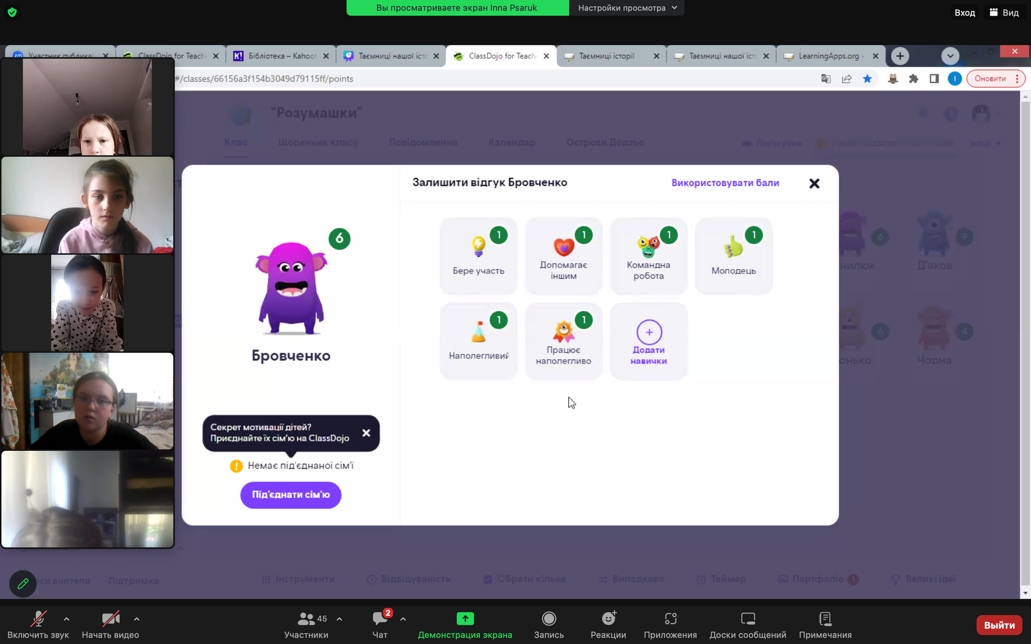Screen dimensions: 1031x644
Task: Click the bookmark star icon
Action: click(868, 78)
